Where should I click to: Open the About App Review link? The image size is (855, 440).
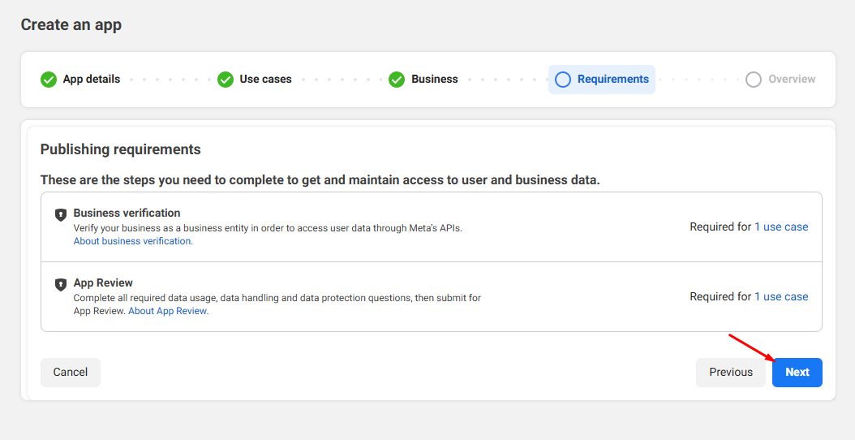(x=169, y=311)
